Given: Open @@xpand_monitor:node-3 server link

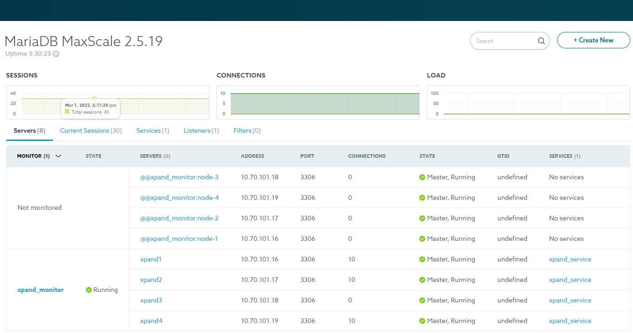Looking at the screenshot, I should (x=179, y=177).
